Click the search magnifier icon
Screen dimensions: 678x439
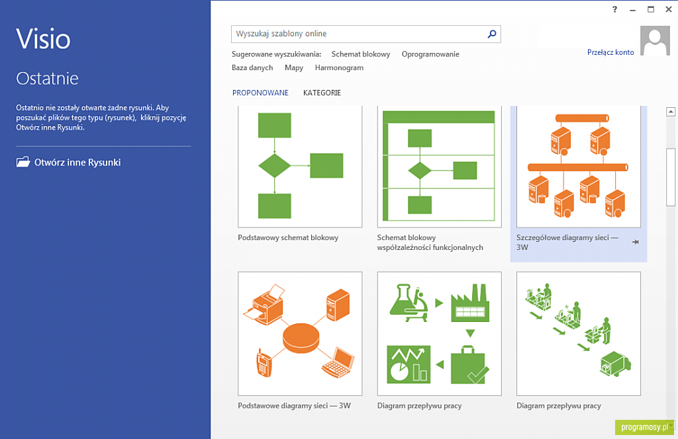coord(492,34)
